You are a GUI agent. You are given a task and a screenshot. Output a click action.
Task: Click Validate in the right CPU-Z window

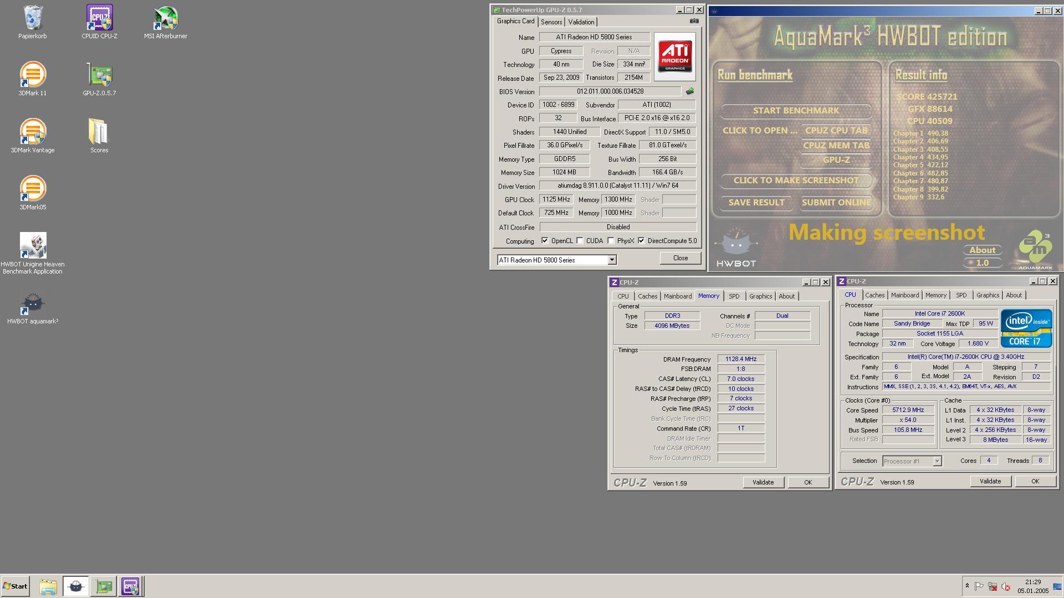[x=990, y=481]
